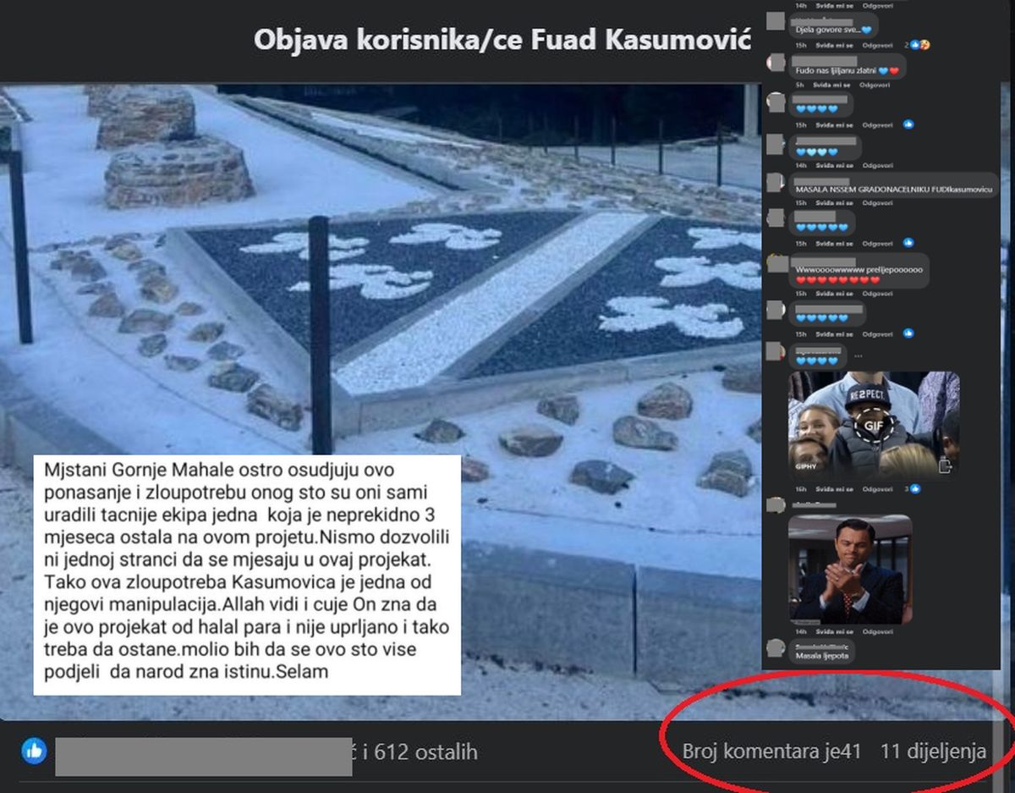Open the applauding man GIF
The width and height of the screenshot is (1015, 793).
pyautogui.click(x=849, y=569)
